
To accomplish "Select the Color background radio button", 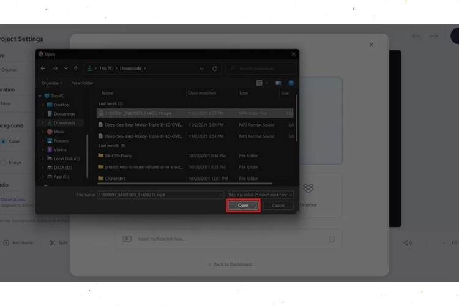I will [4, 141].
